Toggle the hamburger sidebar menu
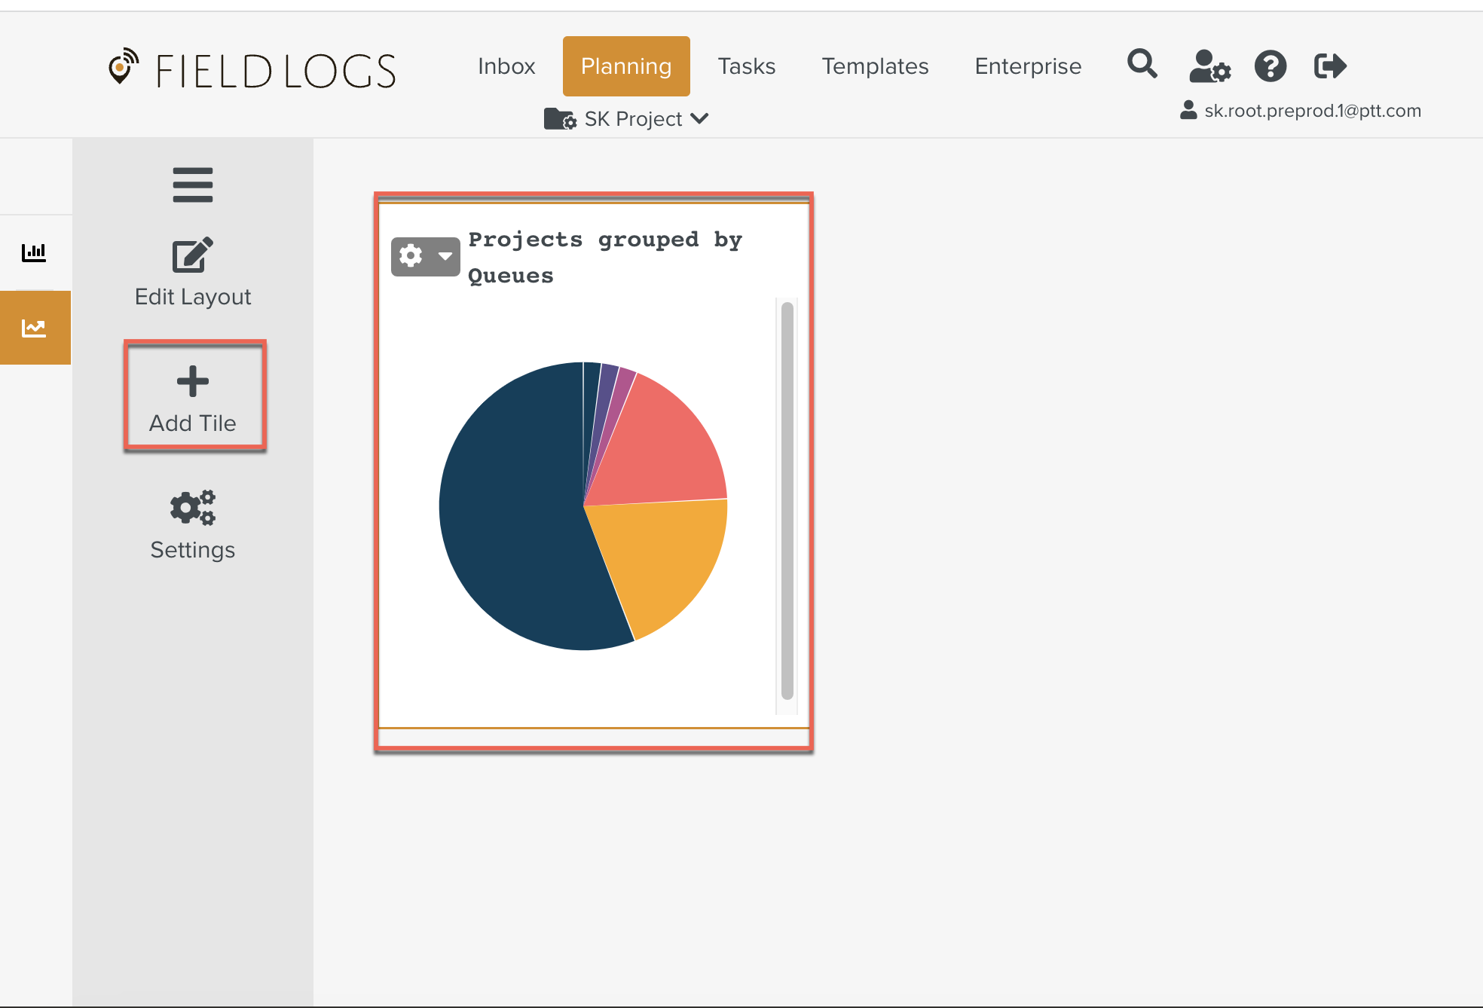 click(192, 185)
